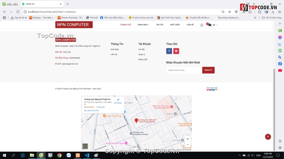Open Facebook in Cốc Cốc sidebar
The width and height of the screenshot is (284, 159).
coord(280,64)
